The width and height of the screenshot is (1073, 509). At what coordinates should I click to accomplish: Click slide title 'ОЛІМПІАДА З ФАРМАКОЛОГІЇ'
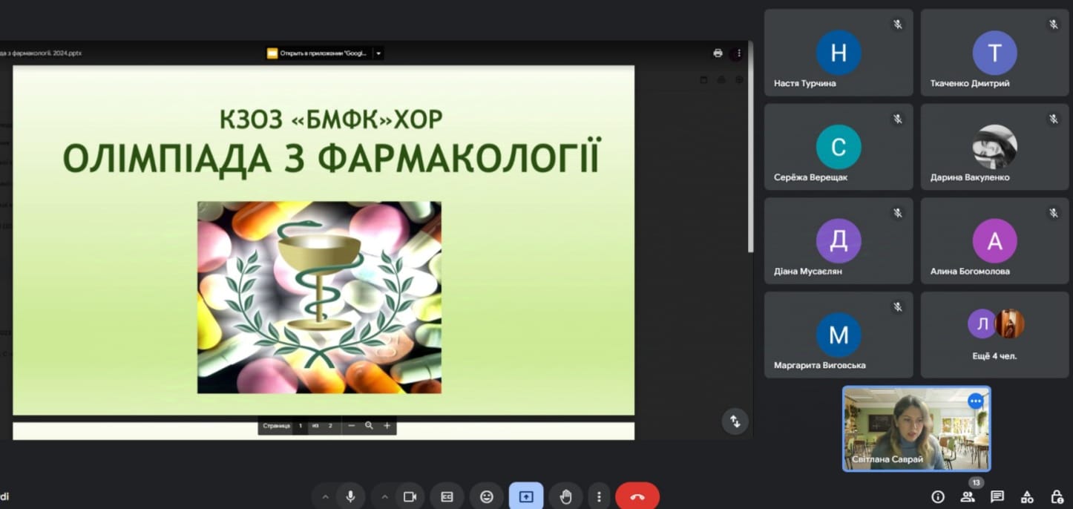click(x=331, y=157)
